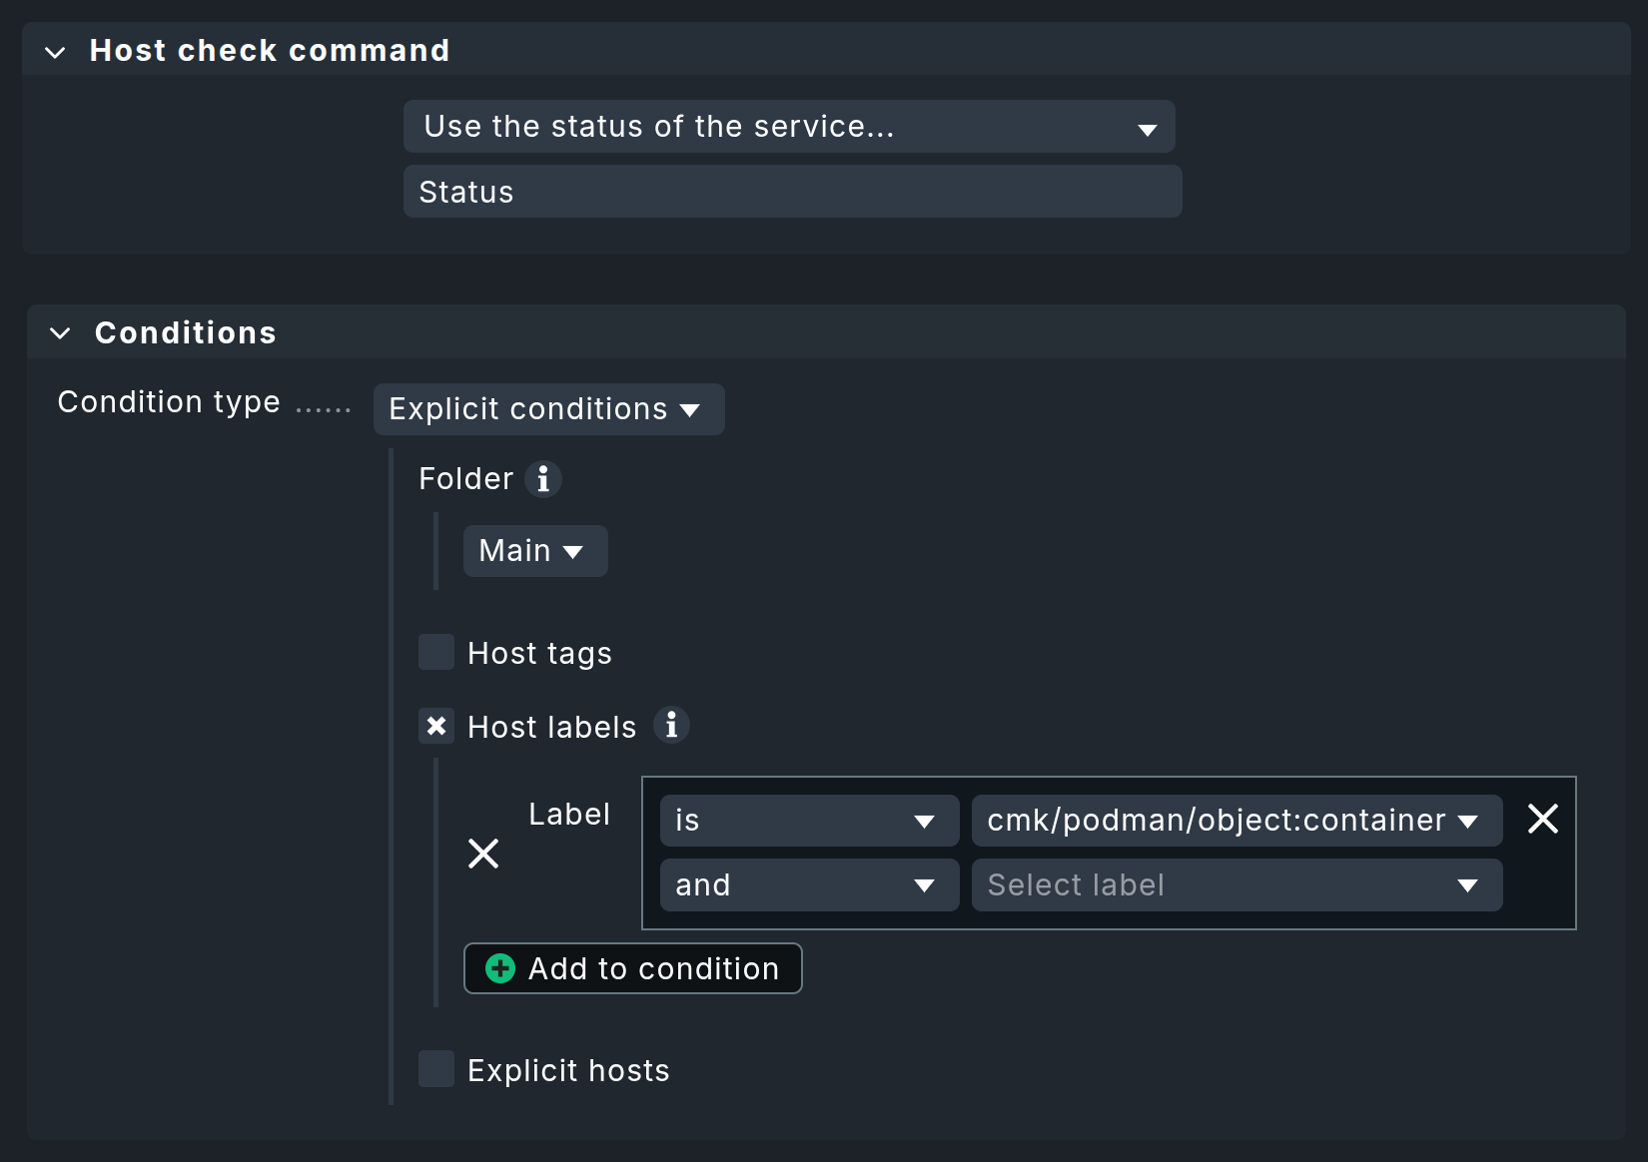The width and height of the screenshot is (1648, 1162).
Task: Click the Folder info icon
Action: pos(542,479)
